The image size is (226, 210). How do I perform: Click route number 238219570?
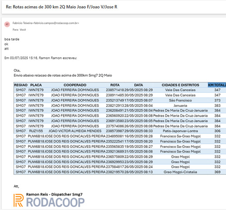point(115,172)
